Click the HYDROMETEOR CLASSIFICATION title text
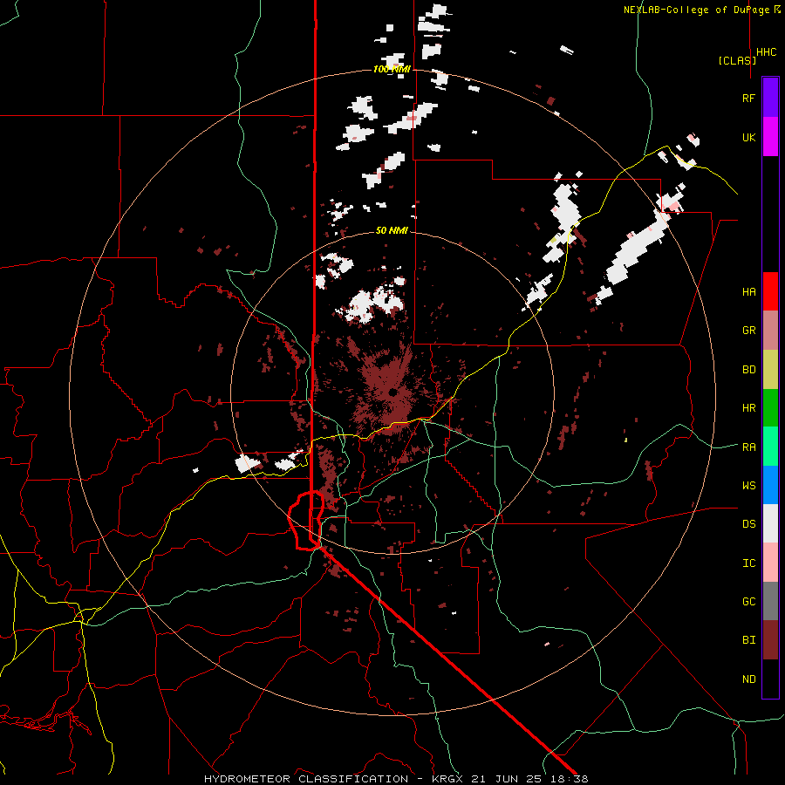 tap(306, 779)
